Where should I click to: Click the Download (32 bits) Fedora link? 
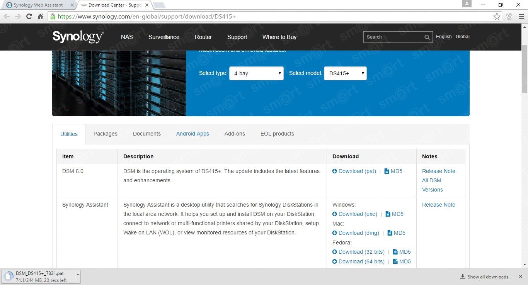pyautogui.click(x=361, y=252)
